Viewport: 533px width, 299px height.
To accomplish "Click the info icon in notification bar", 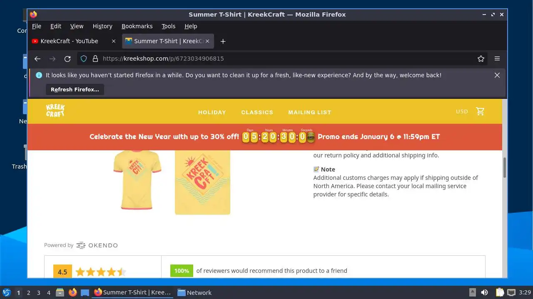I will tap(39, 75).
